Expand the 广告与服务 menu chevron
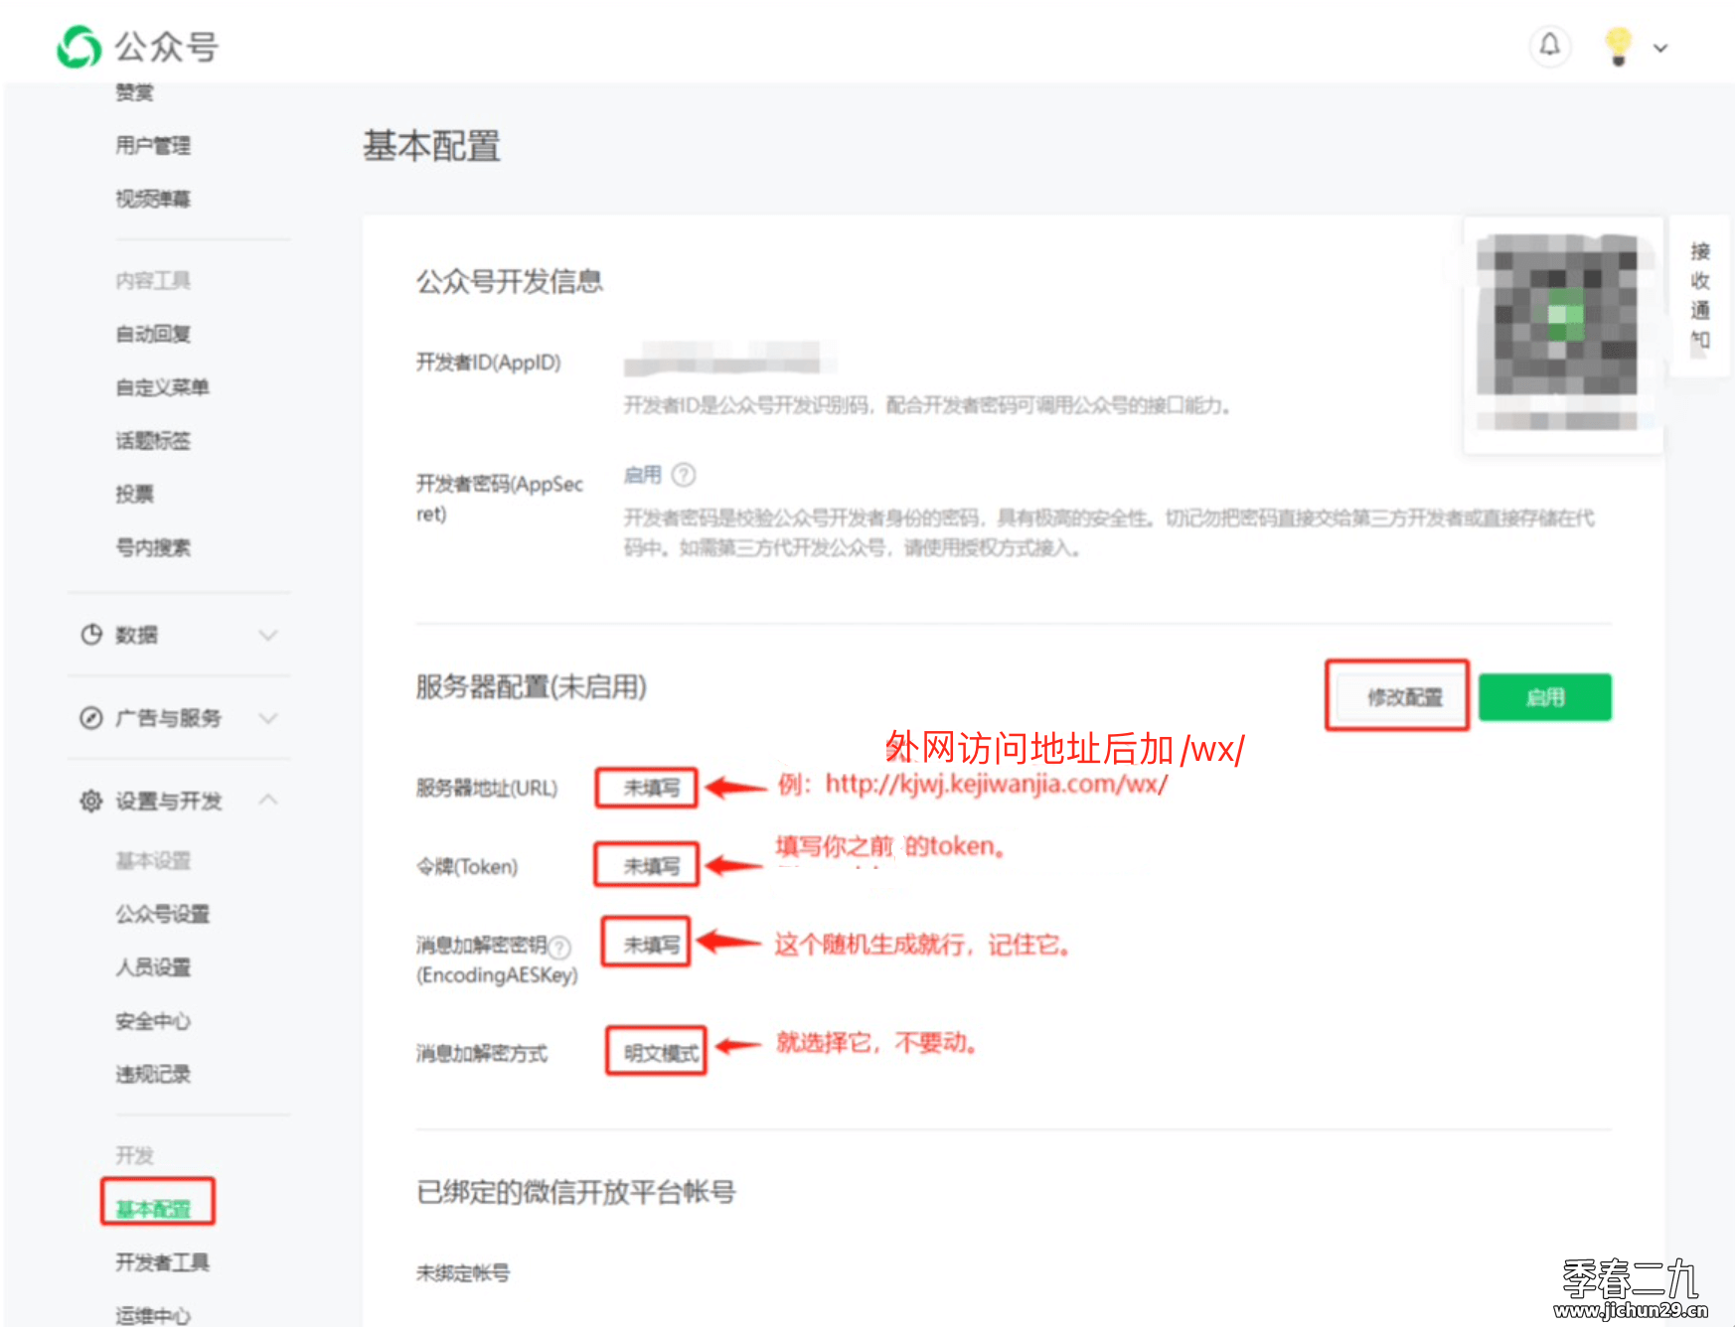 coord(268,718)
